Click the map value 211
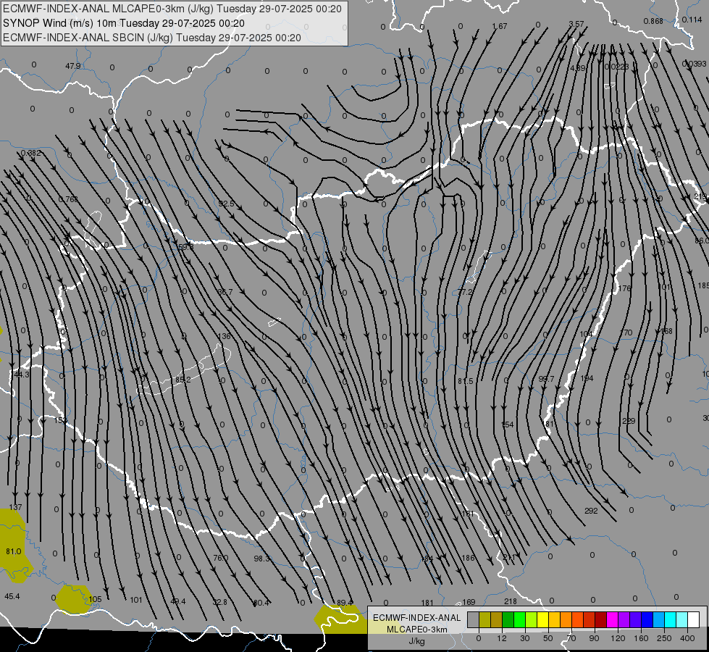Screen dimensions: 709x652 (x=509, y=557)
